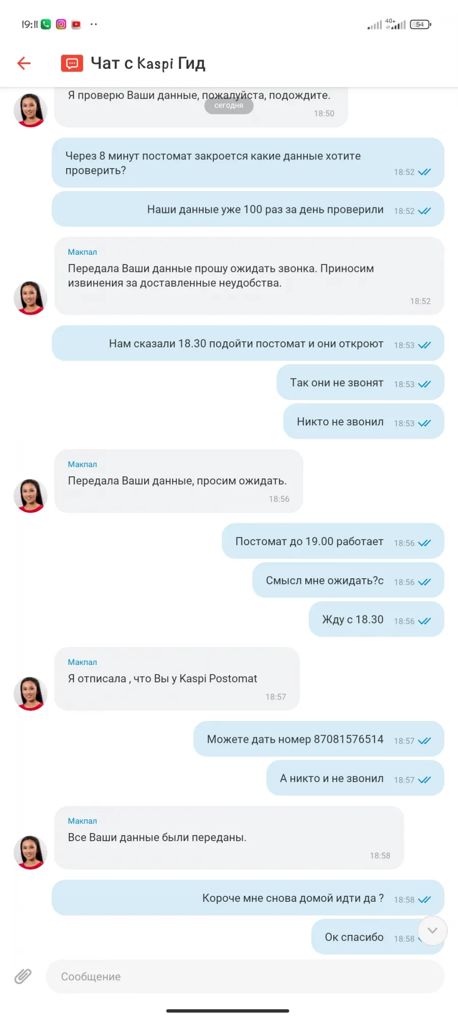This screenshot has width=458, height=1019.
Task: Tap the 'Чат с Kaspi Гид' title
Action: [x=148, y=63]
